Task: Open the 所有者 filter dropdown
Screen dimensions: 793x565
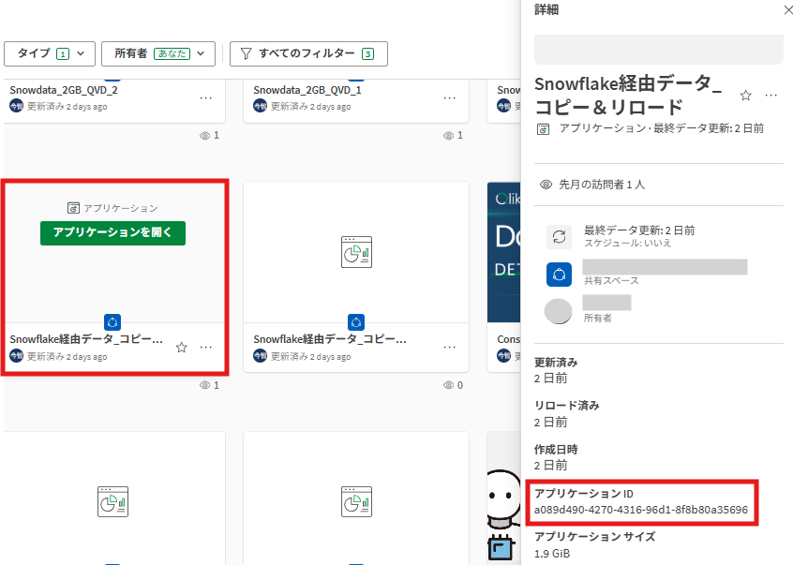Action: [x=158, y=53]
